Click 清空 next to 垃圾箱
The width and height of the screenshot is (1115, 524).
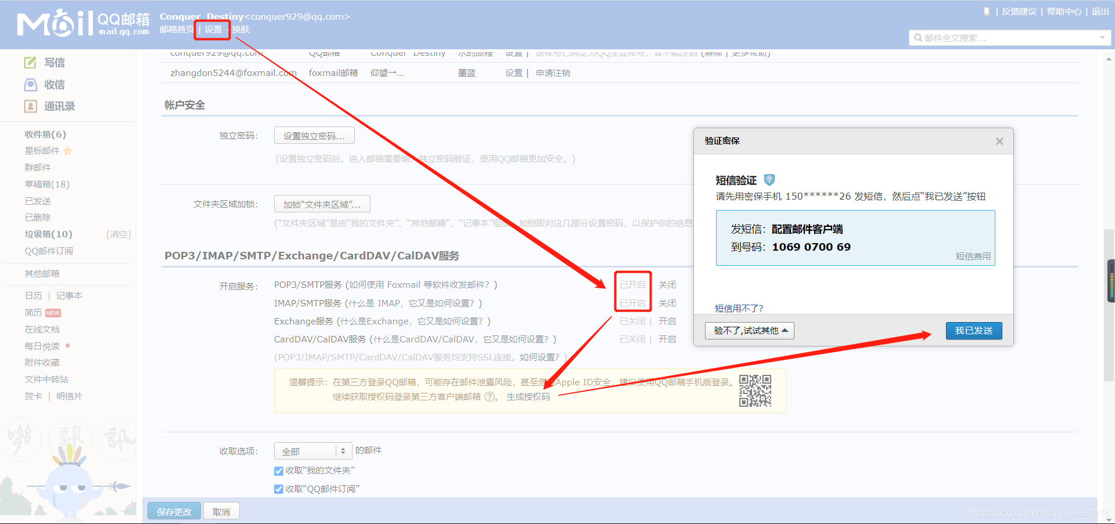pos(118,234)
